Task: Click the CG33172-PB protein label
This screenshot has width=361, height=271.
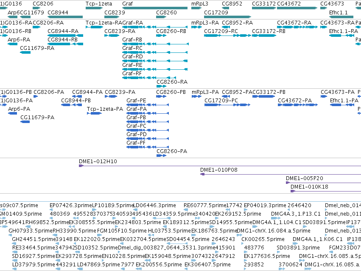Action: pos(269,92)
